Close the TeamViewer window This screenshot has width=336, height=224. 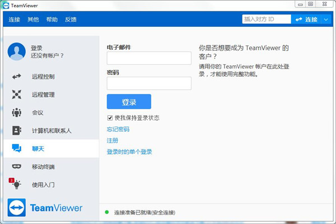(x=325, y=4)
